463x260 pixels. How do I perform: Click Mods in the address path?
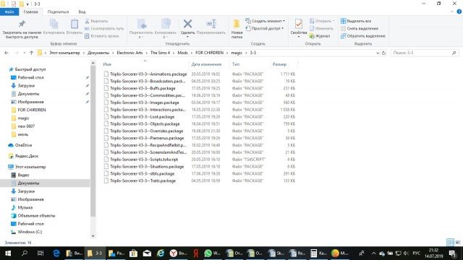pos(182,53)
